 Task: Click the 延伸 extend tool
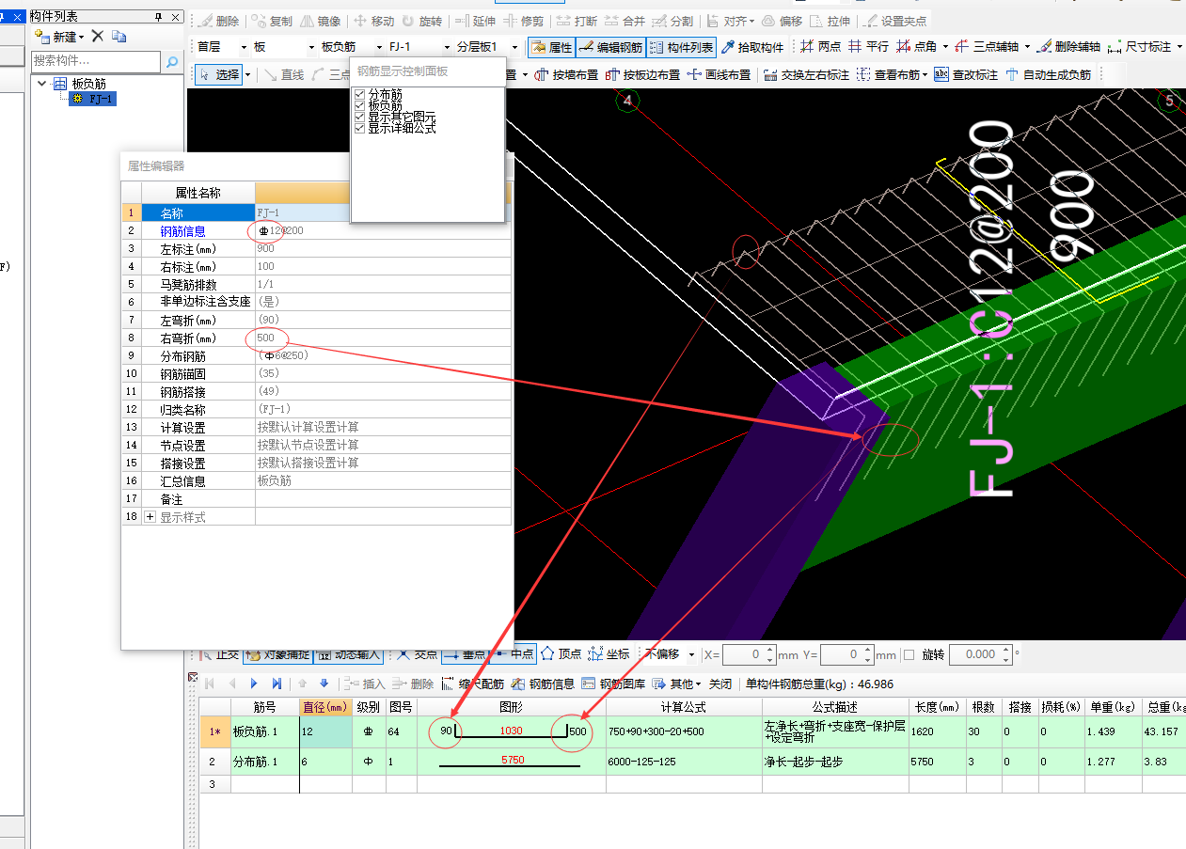[475, 21]
